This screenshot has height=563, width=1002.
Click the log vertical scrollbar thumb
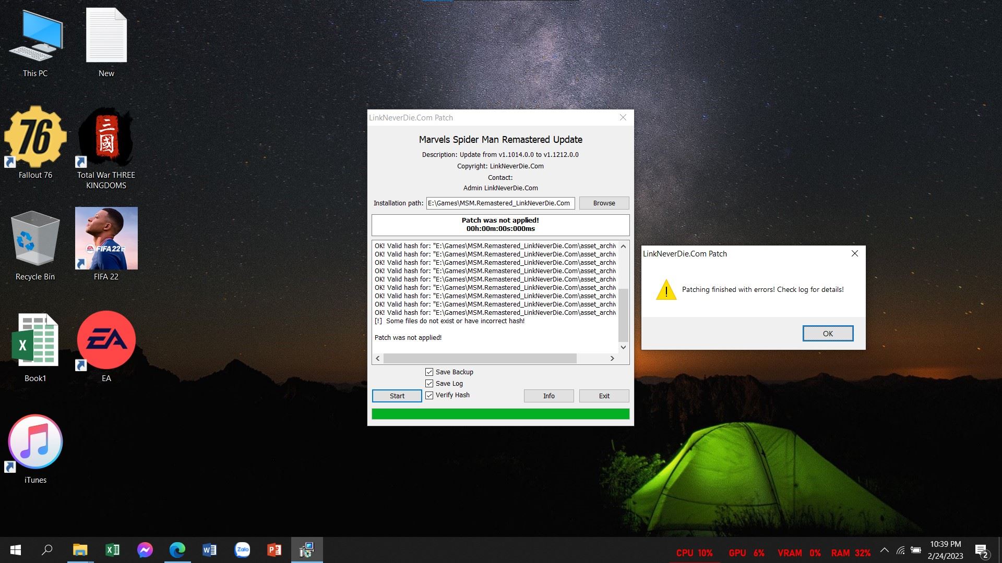click(x=623, y=315)
